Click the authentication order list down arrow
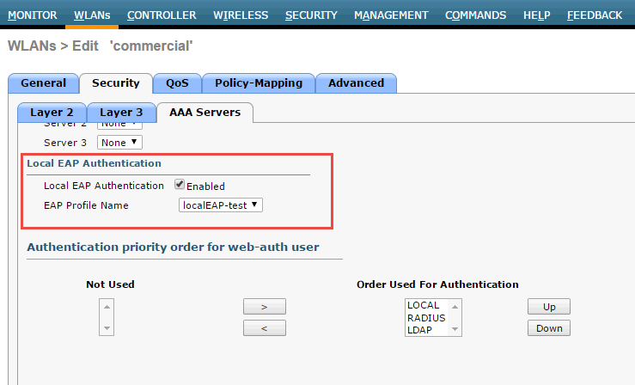The width and height of the screenshot is (635, 385). (x=455, y=329)
